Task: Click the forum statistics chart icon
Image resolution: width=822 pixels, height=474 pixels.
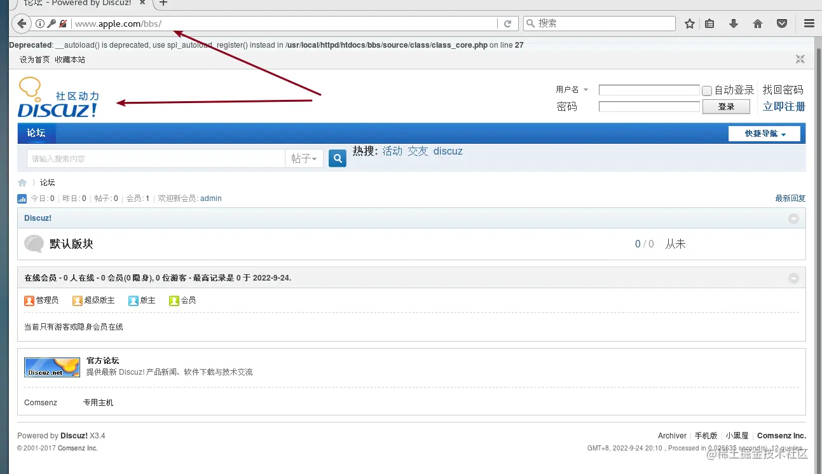Action: click(x=22, y=199)
